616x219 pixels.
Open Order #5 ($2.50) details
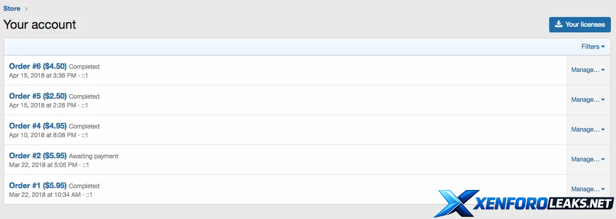tap(38, 96)
